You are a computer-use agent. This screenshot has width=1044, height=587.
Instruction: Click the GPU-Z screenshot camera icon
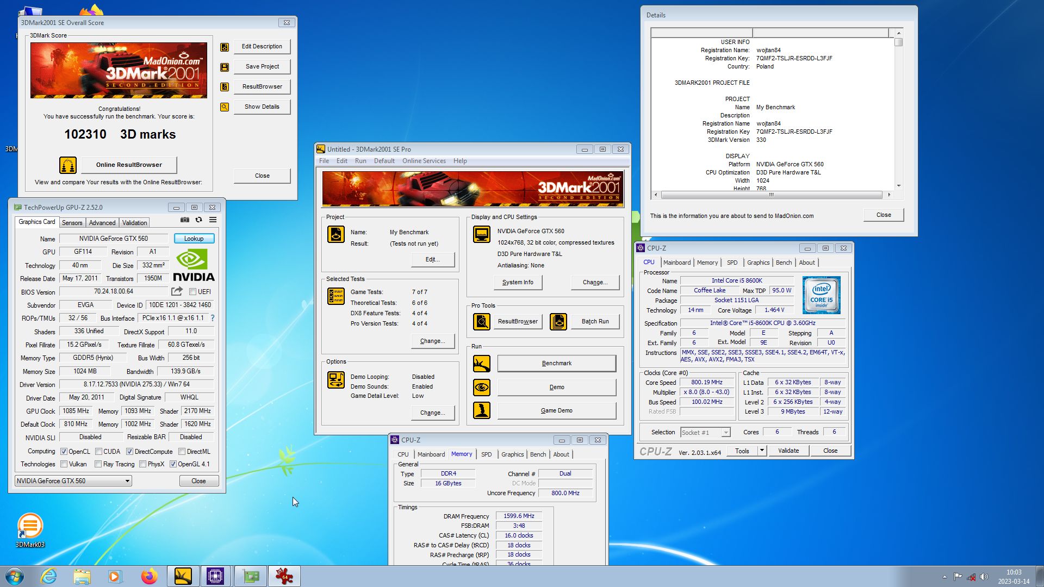(x=185, y=220)
